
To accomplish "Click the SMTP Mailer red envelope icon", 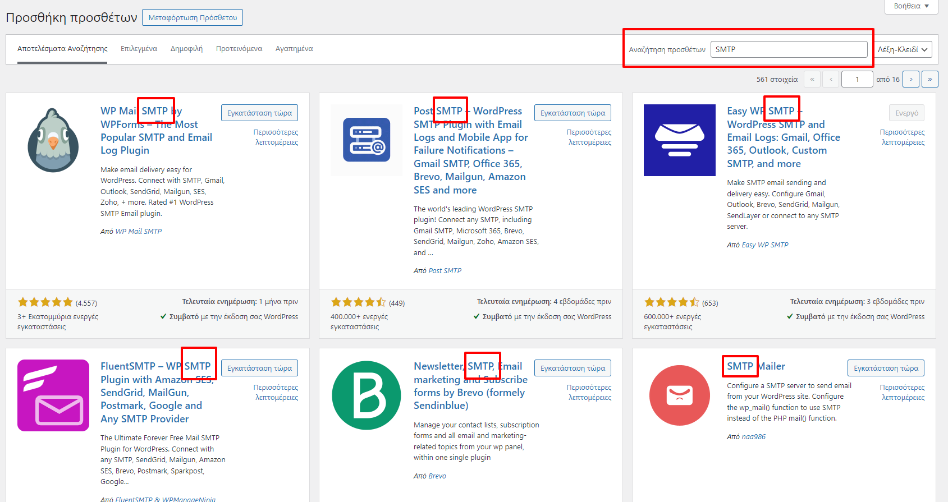I will pyautogui.click(x=680, y=395).
